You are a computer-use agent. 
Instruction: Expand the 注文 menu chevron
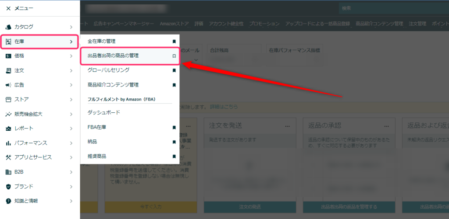(x=71, y=70)
